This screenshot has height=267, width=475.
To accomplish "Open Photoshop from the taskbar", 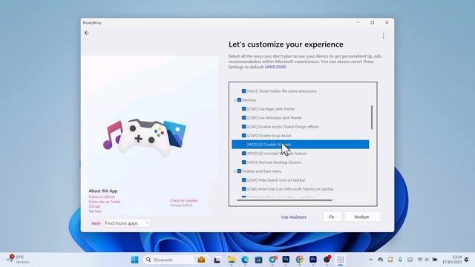I will click(286, 260).
